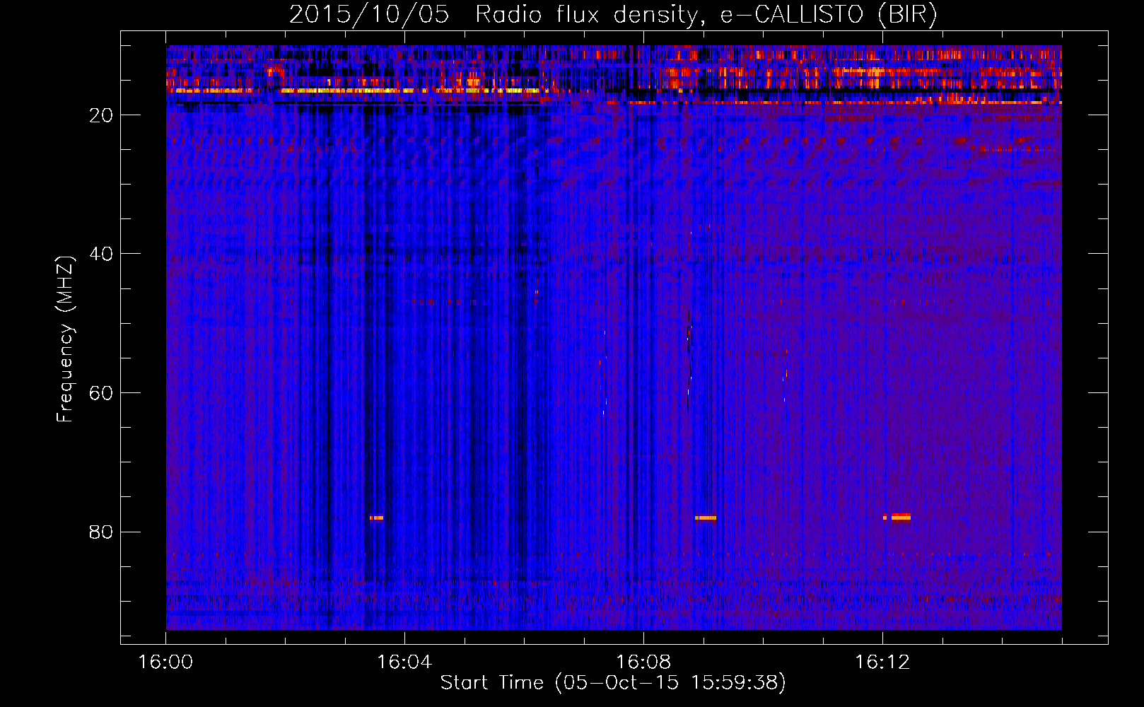The height and width of the screenshot is (707, 1144).
Task: Click the '16:08' time axis label
Action: [643, 662]
